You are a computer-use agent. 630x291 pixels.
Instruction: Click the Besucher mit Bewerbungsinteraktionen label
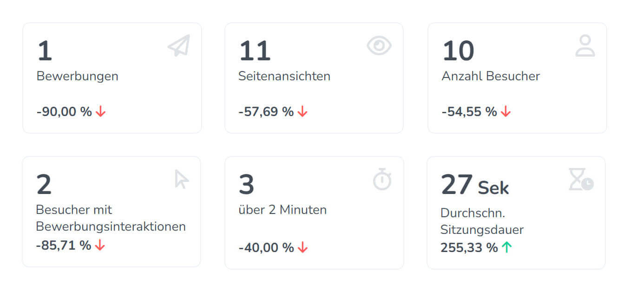point(111,218)
